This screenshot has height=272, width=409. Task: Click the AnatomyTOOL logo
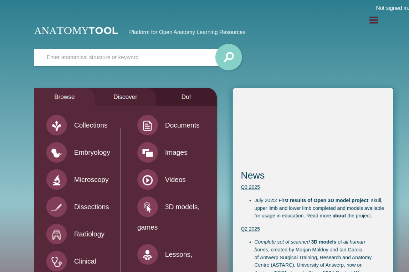click(76, 31)
